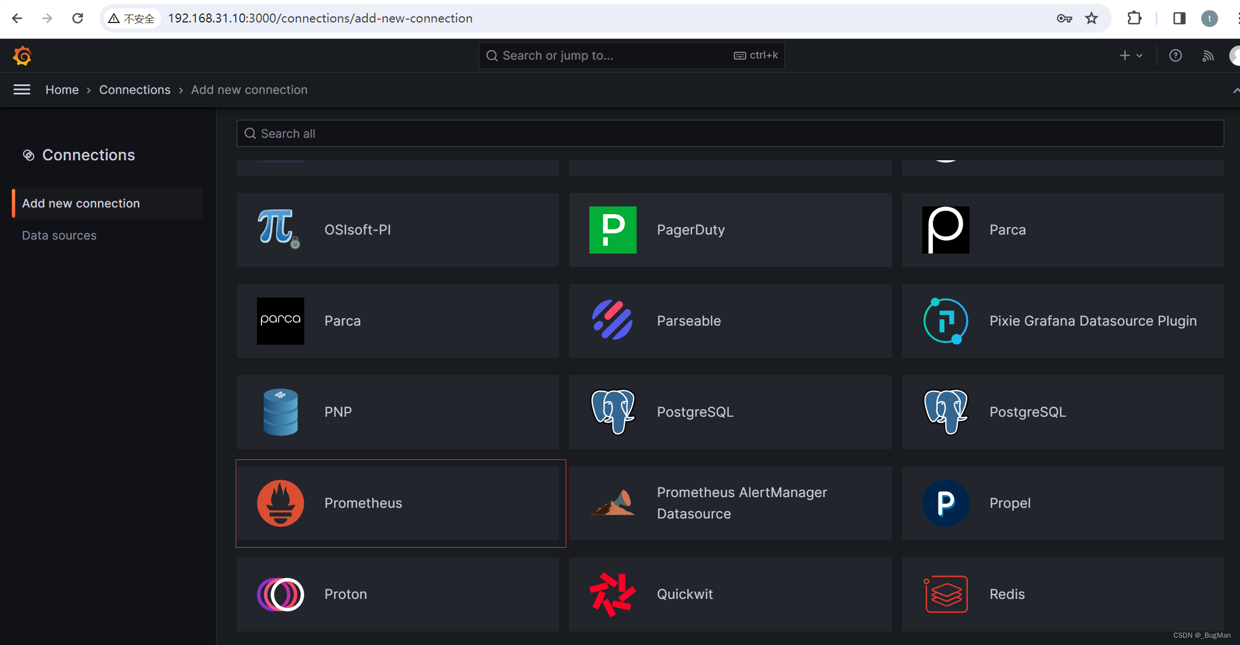Click the Parseable card label
The width and height of the screenshot is (1240, 645).
(x=689, y=321)
